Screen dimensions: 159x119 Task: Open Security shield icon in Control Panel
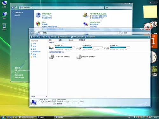pyautogui.click(x=38, y=24)
